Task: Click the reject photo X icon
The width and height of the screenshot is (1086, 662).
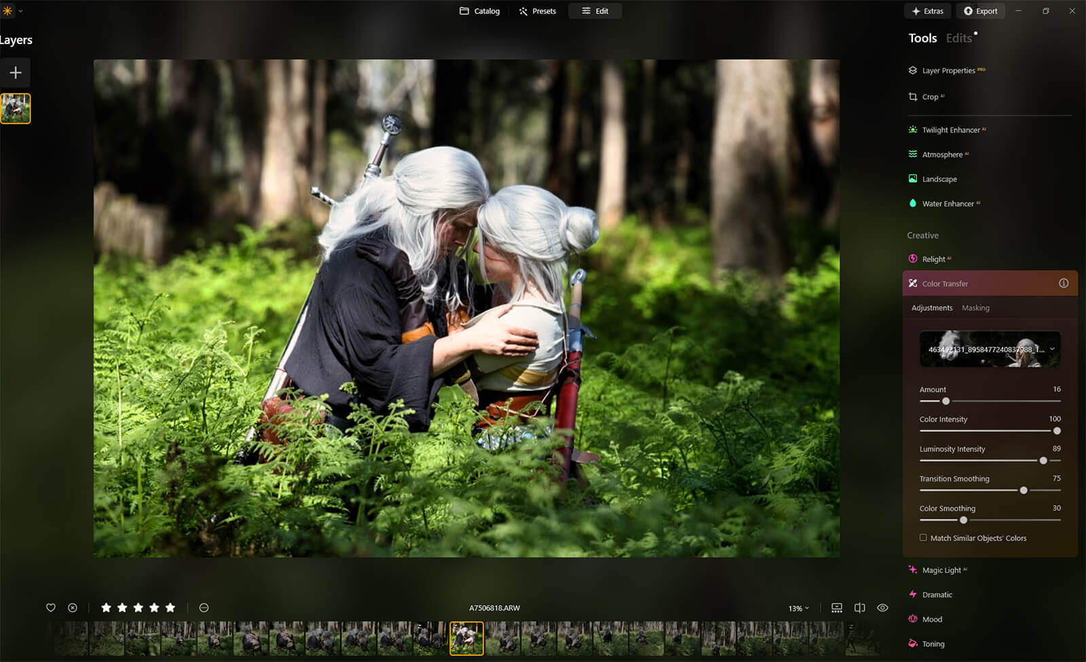Action: pos(73,608)
